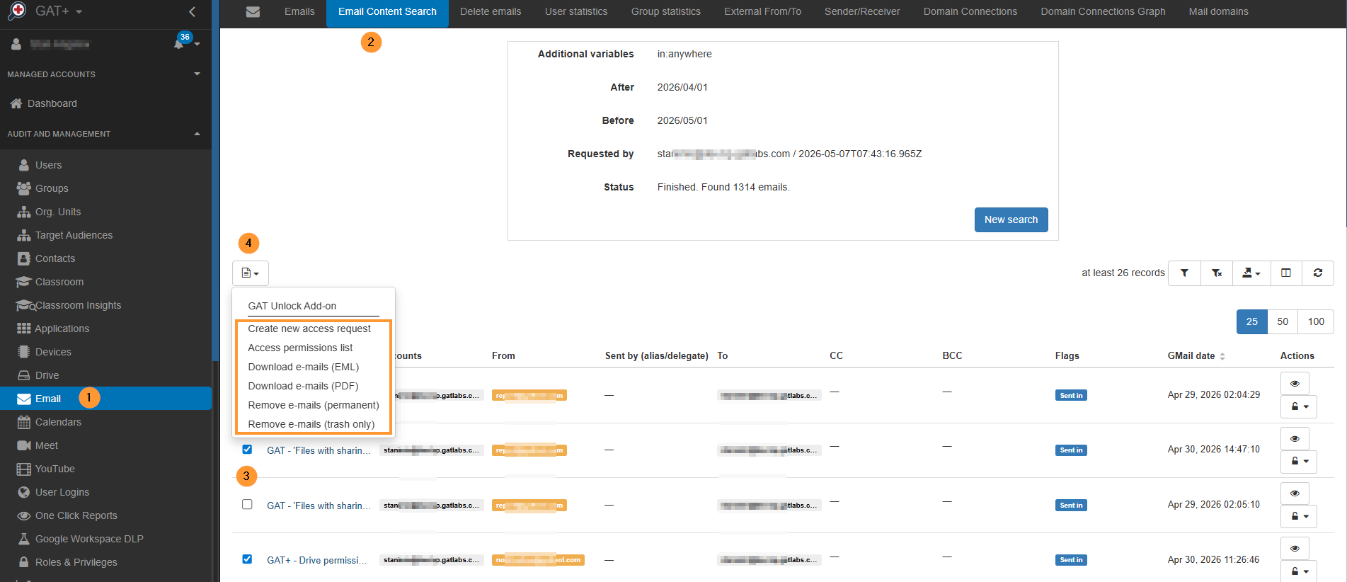Choose Download e-mails (PDF)

[x=303, y=386]
